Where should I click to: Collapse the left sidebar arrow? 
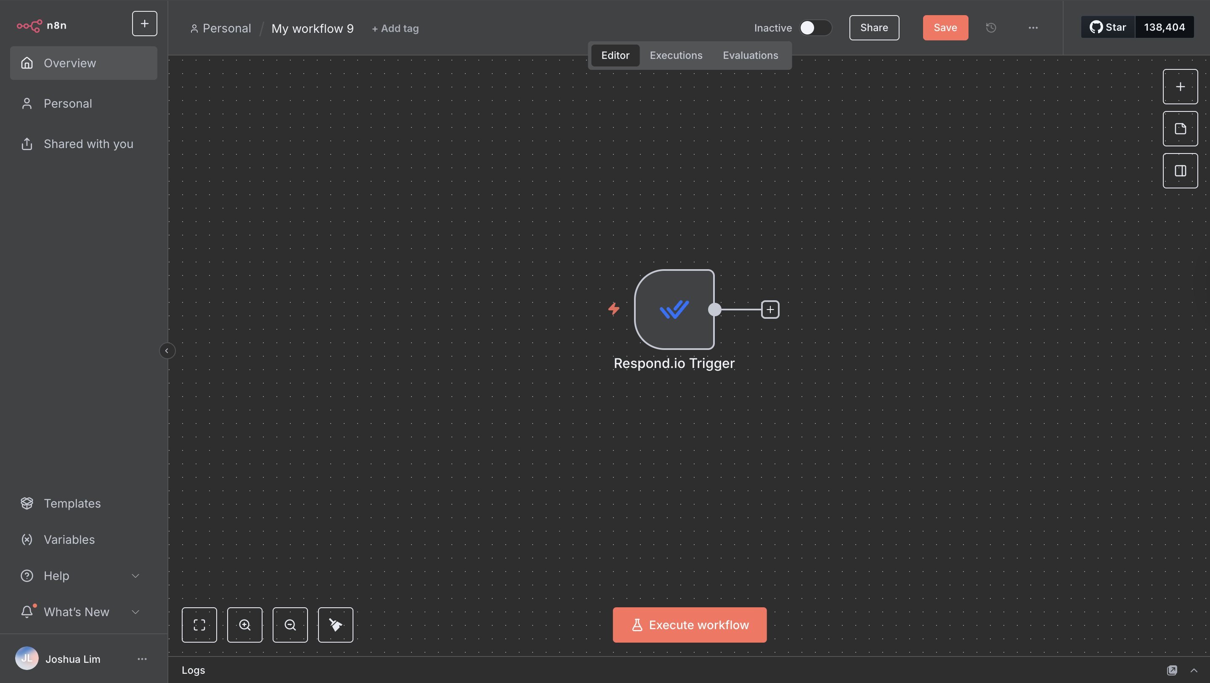[x=167, y=351]
